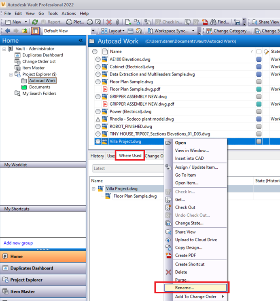280x301 pixels.
Task: Click the Latest version selector field
Action: click(x=128, y=168)
